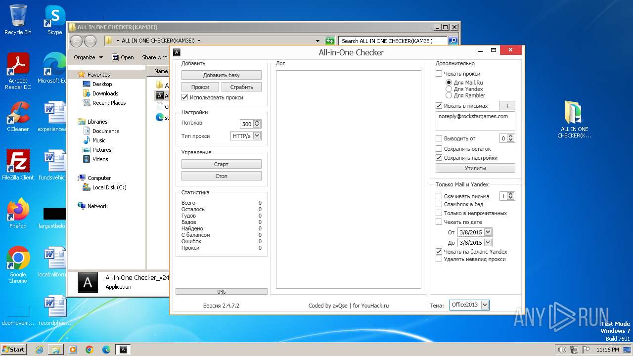Click the 0% progress bar
Image resolution: width=633 pixels, height=356 pixels.
(x=221, y=292)
